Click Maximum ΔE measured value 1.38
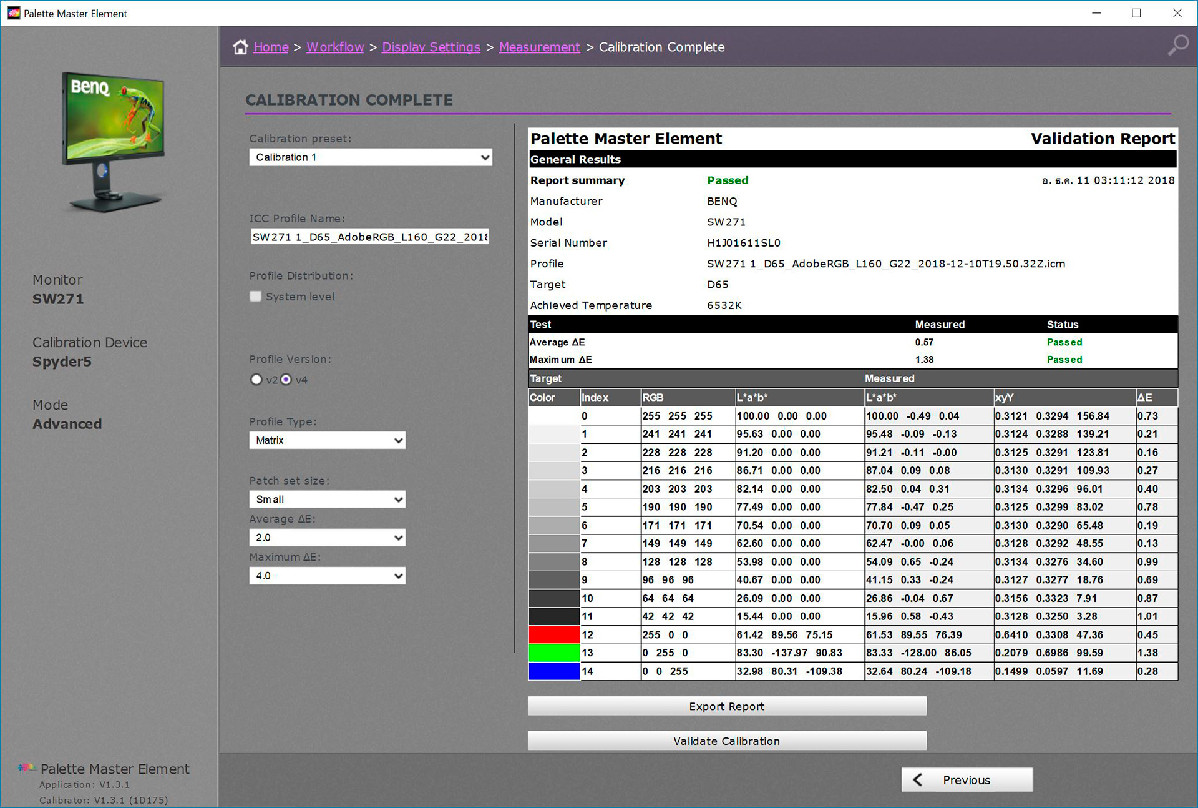1198x808 pixels. 924,360
